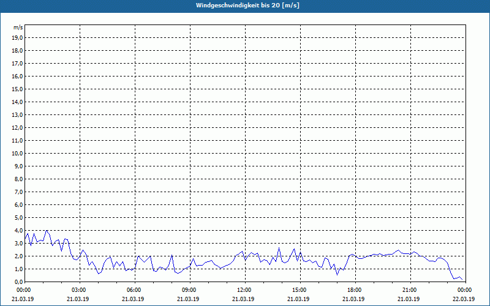Click the 21:00 time axis label
The height and width of the screenshot is (306, 490).
click(410, 290)
